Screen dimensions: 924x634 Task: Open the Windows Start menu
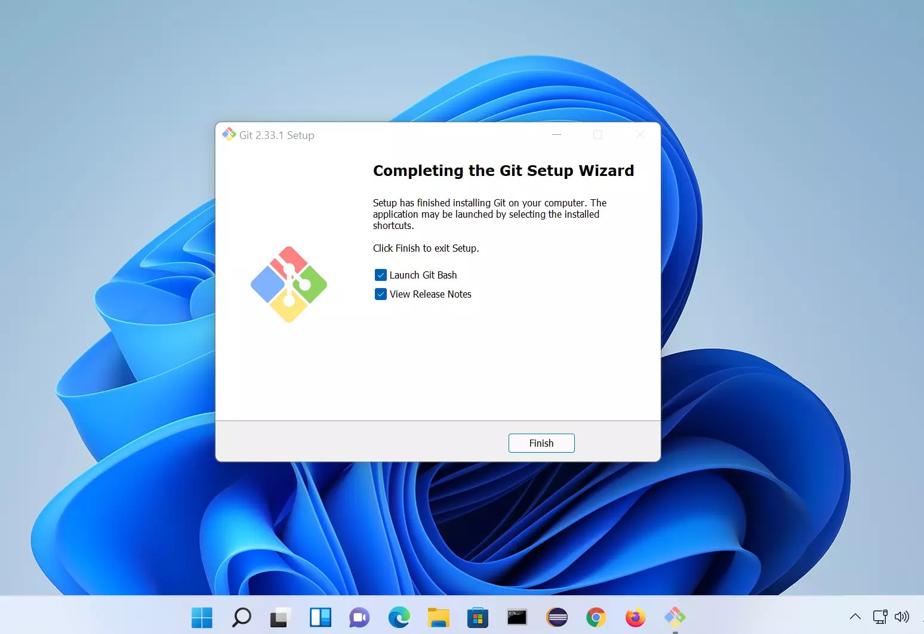coord(202,617)
